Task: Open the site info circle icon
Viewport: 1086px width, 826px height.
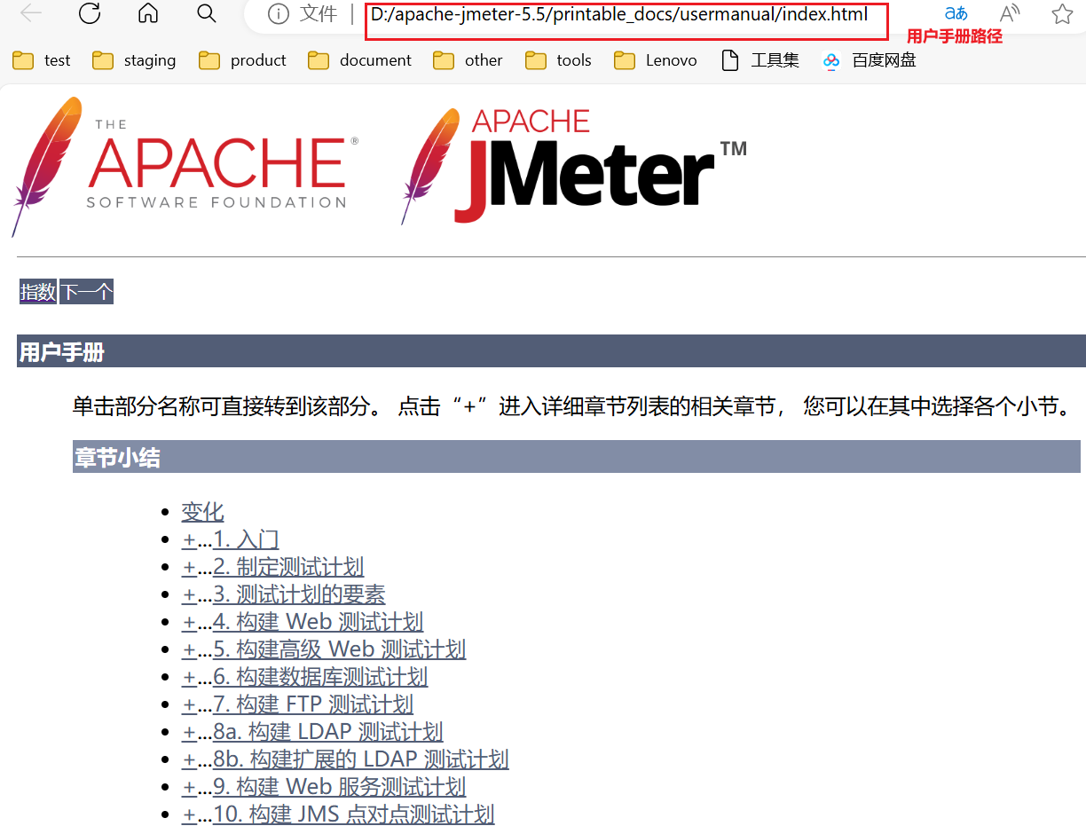Action: click(x=279, y=13)
